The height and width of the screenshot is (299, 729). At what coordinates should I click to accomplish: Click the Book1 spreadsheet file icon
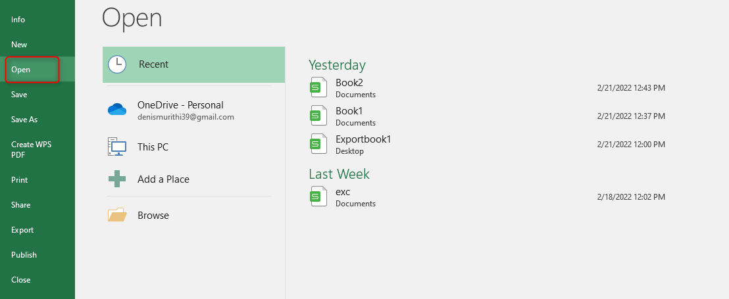pyautogui.click(x=318, y=116)
